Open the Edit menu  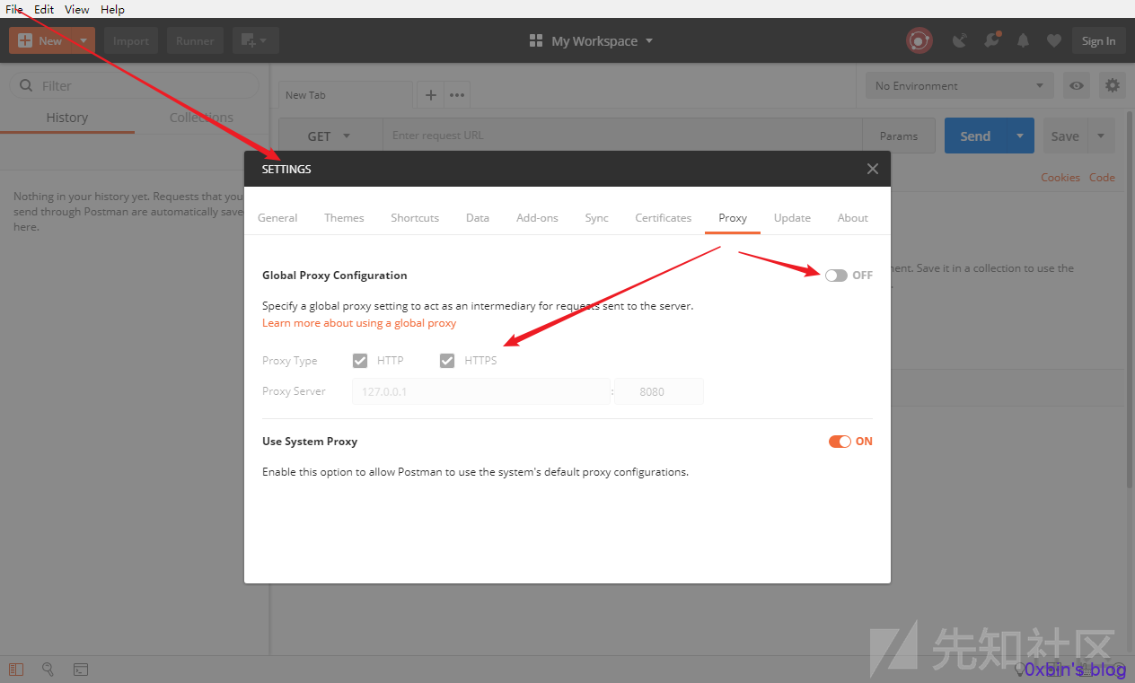pyautogui.click(x=44, y=9)
